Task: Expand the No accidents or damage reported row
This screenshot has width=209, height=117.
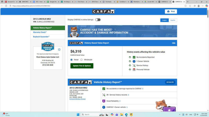Action: click(125, 89)
